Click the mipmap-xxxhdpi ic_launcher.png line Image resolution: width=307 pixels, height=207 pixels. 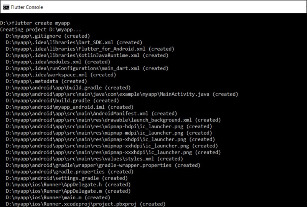(113, 152)
